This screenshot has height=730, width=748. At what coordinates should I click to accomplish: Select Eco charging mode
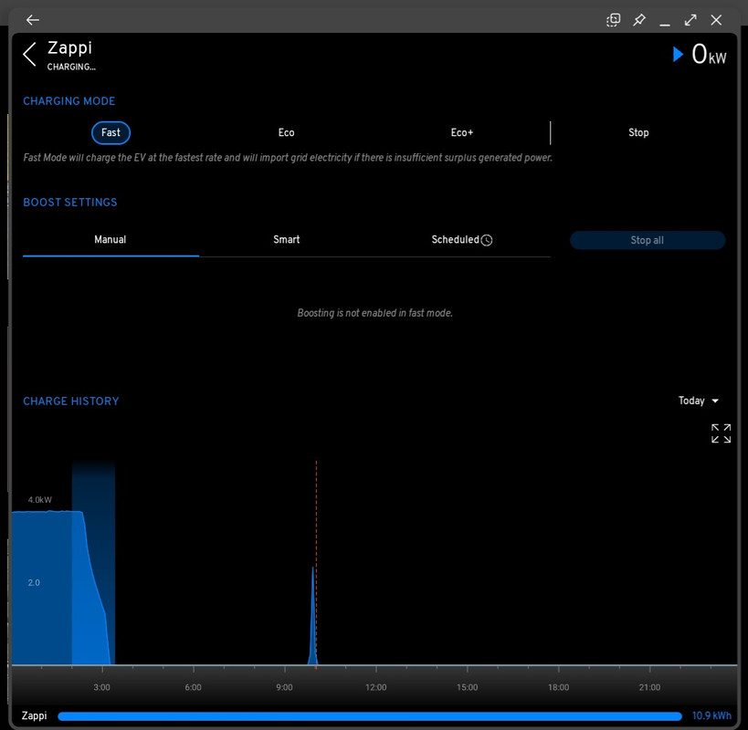pos(286,133)
